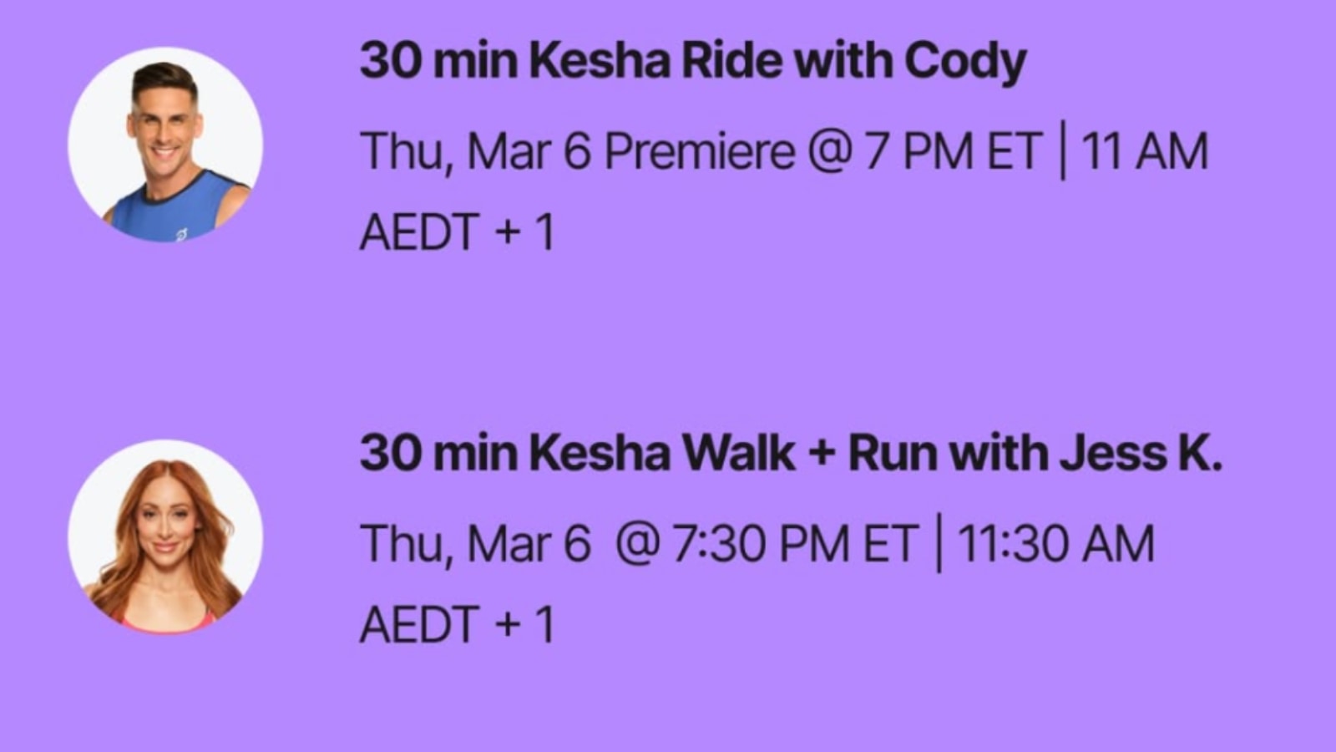Click the divider bar before 11:30 AM
This screenshot has height=752, width=1336.
[x=939, y=544]
